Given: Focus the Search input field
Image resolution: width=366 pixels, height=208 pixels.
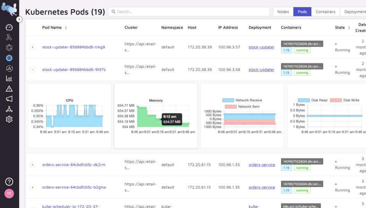Looking at the screenshot, I should click(189, 12).
